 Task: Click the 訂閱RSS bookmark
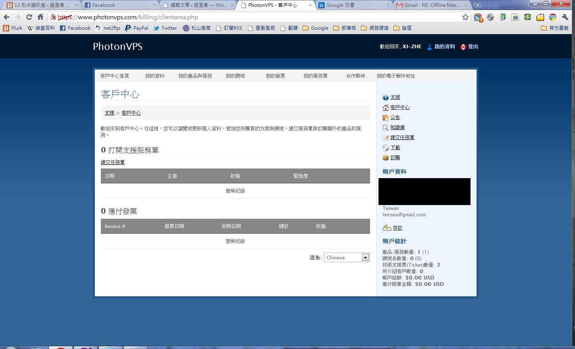[229, 28]
